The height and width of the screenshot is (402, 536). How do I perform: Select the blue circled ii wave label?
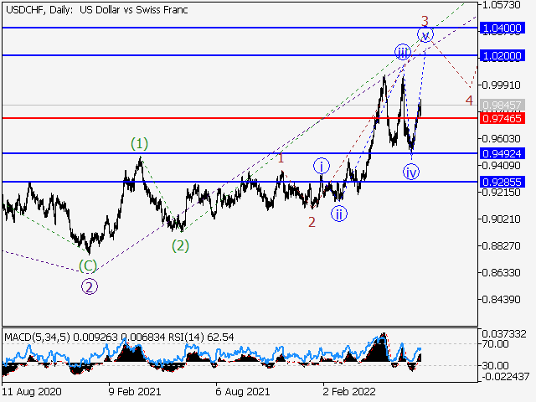click(339, 214)
